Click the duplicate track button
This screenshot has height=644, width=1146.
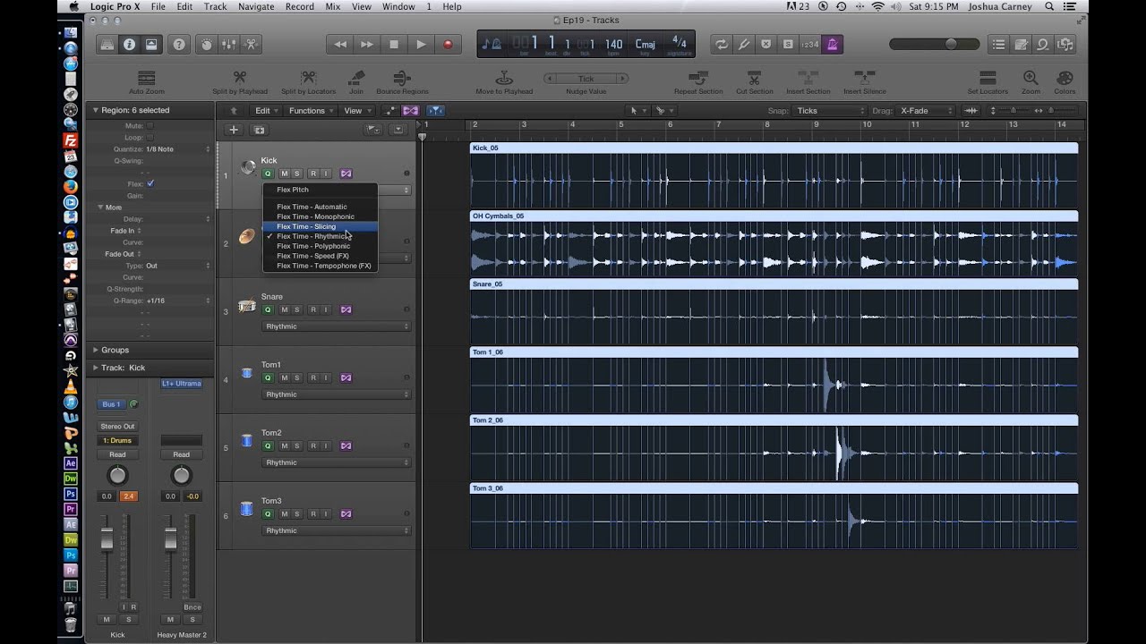(x=260, y=130)
